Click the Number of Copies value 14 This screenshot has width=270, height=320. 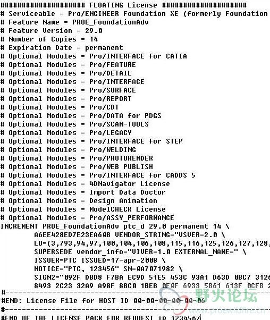click(94, 39)
